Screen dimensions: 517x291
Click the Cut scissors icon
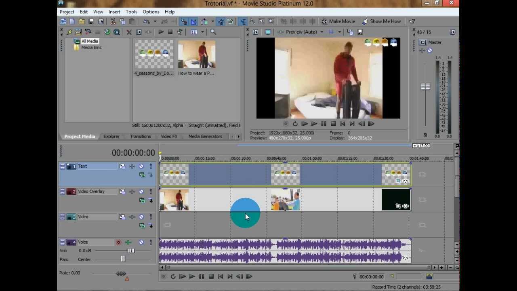[x=113, y=21]
